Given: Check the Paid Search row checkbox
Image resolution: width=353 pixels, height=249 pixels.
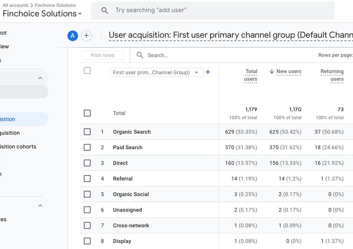Looking at the screenshot, I should [x=87, y=147].
